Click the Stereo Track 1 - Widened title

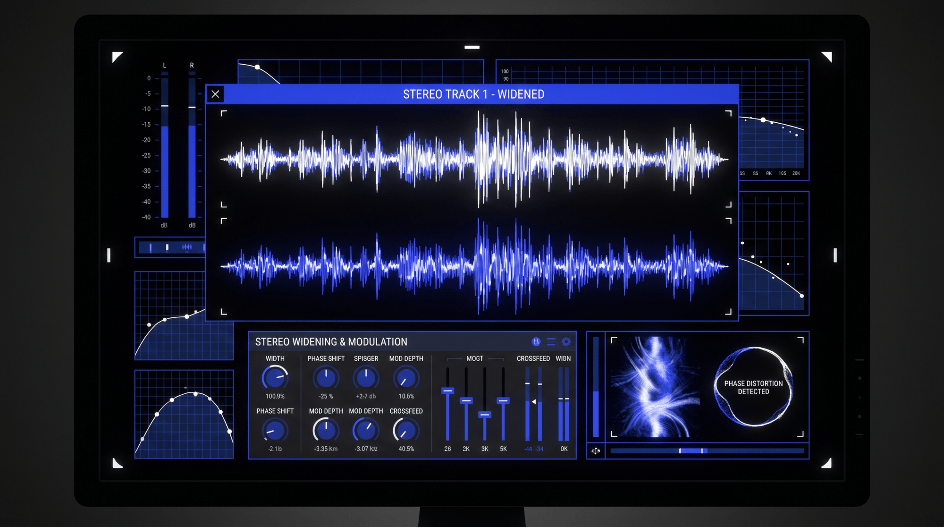[x=473, y=94]
